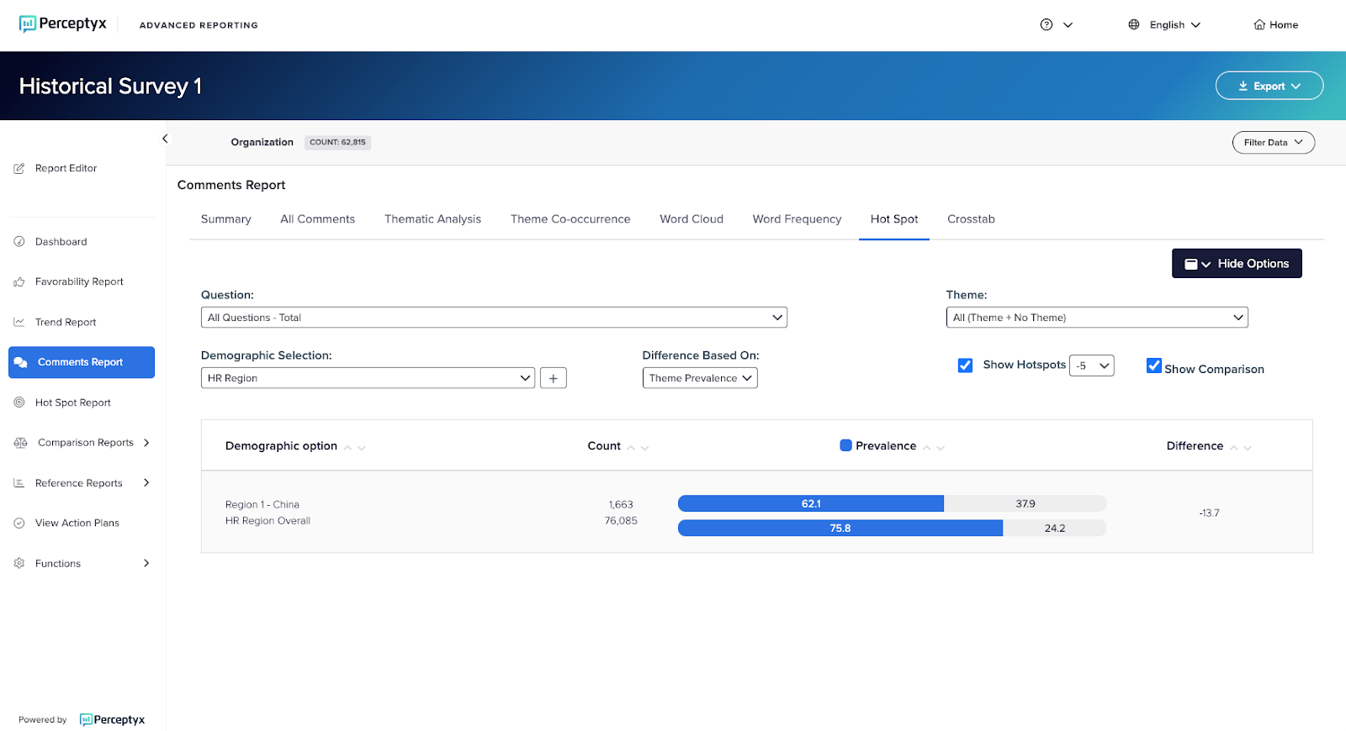Click the Reference Reports list icon
Viewport: 1346px width, 731px height.
[19, 483]
